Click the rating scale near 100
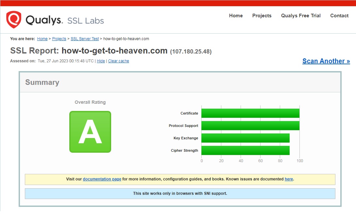 pyautogui.click(x=299, y=161)
